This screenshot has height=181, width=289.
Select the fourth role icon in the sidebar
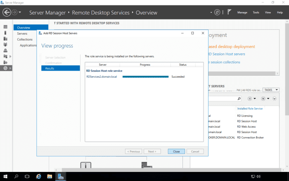[5, 45]
